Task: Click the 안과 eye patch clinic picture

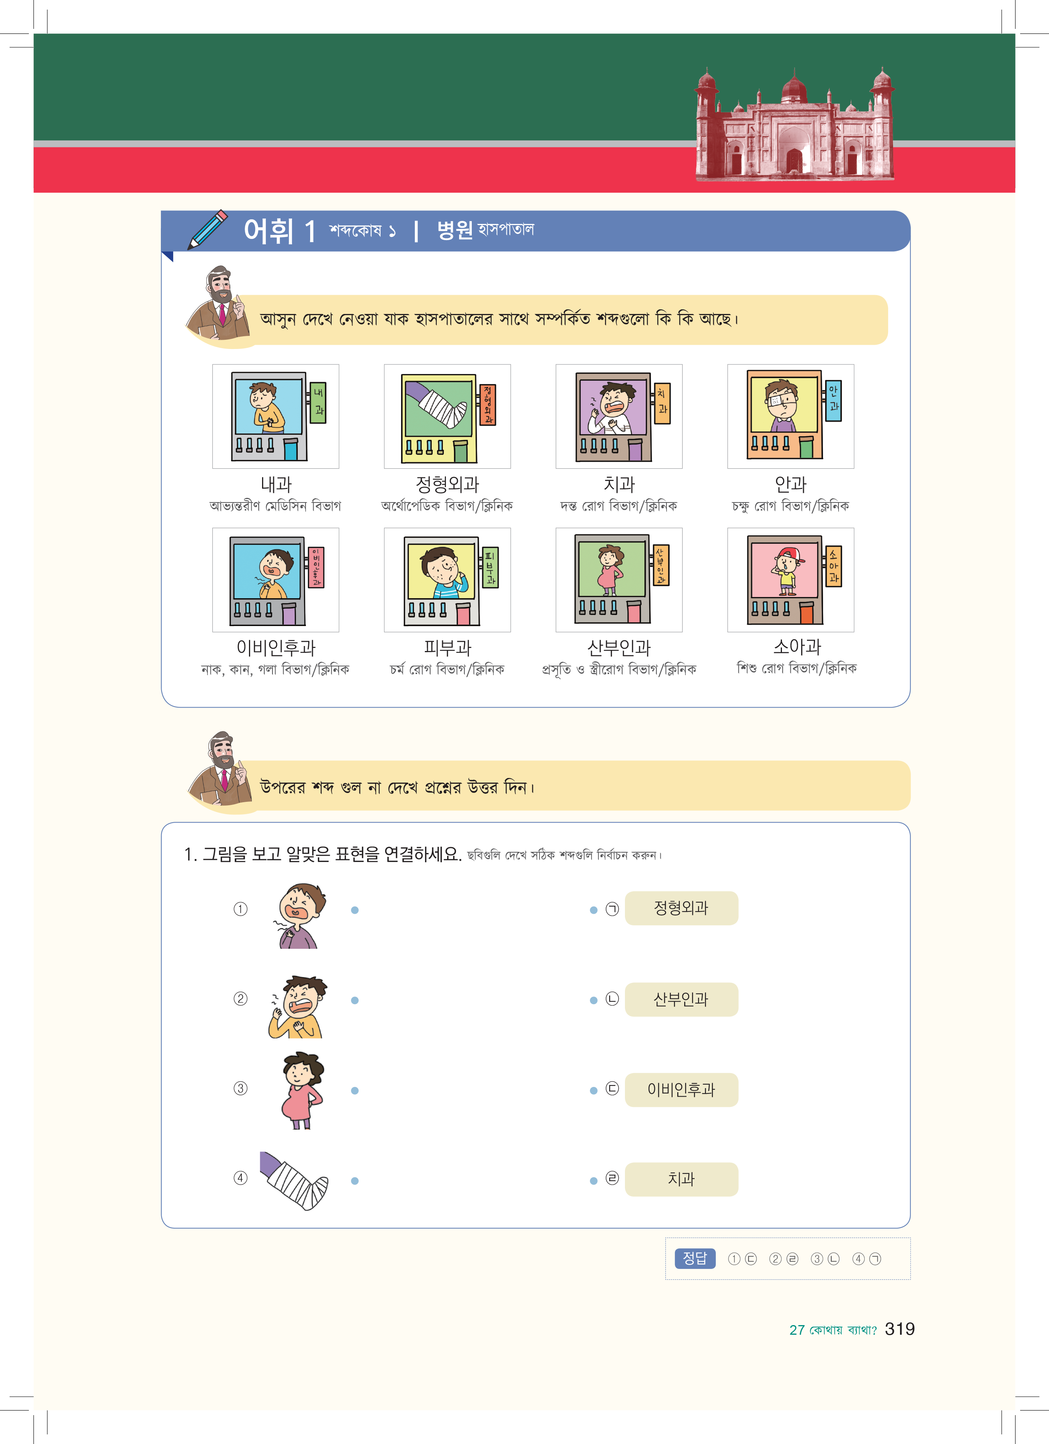Action: tap(790, 416)
